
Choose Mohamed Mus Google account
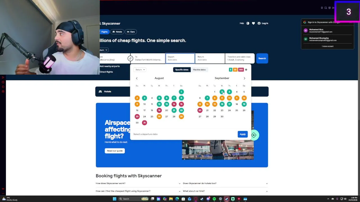click(x=327, y=31)
